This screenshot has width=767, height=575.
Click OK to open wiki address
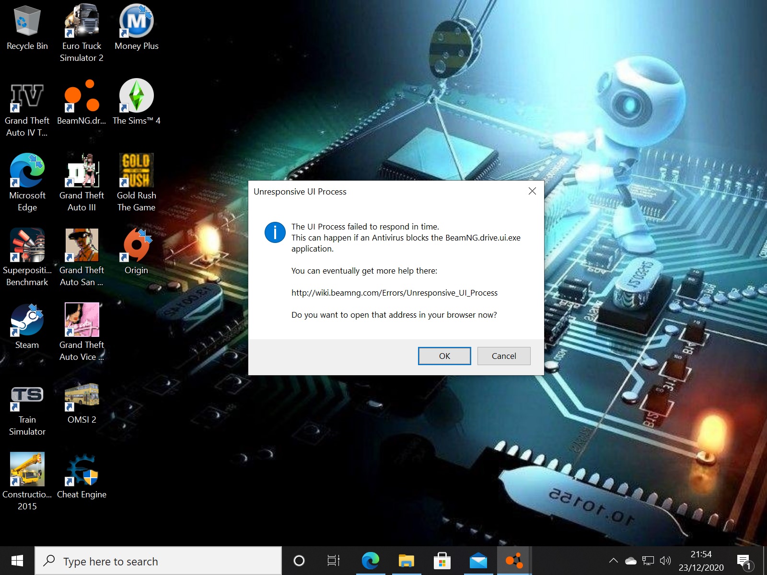(444, 356)
